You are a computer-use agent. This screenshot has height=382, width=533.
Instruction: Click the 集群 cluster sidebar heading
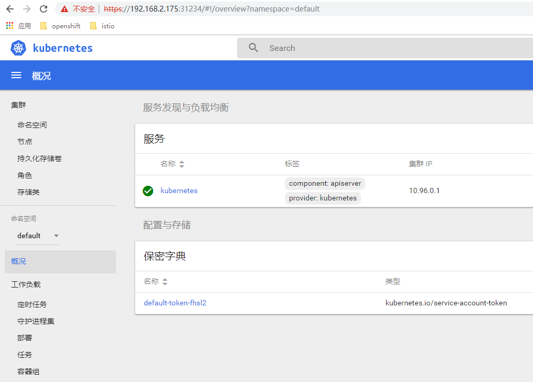18,105
